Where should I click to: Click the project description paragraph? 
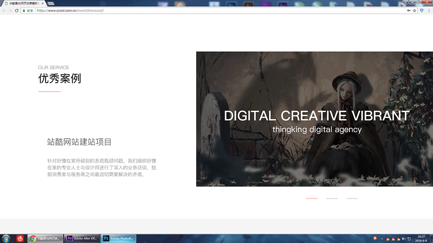pos(101,167)
